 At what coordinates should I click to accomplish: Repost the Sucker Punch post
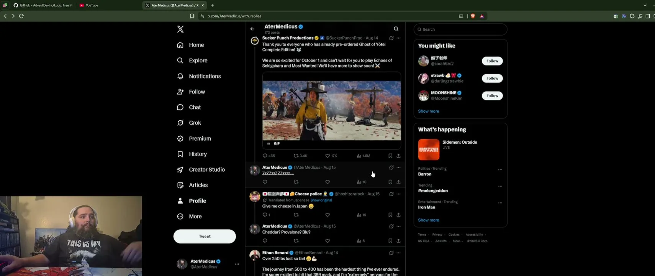coord(296,156)
